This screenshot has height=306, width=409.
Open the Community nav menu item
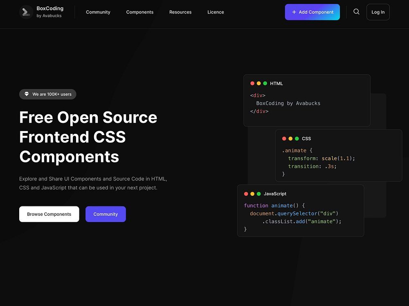pos(98,12)
